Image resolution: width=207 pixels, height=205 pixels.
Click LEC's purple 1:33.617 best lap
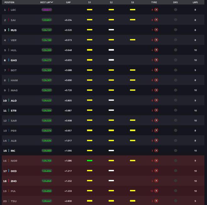click(47, 10)
